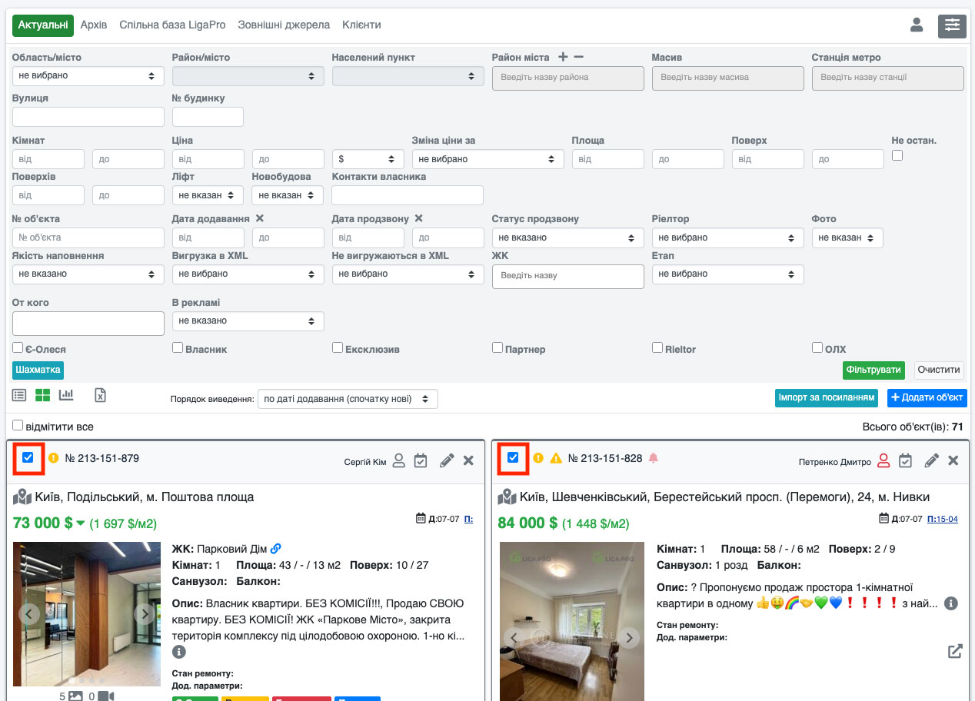975x701 pixels.
Task: Show full description info icon for 213-151-879
Action: coord(179,652)
